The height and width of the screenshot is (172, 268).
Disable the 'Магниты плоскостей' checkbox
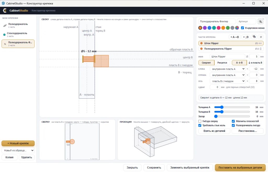click(x=233, y=121)
